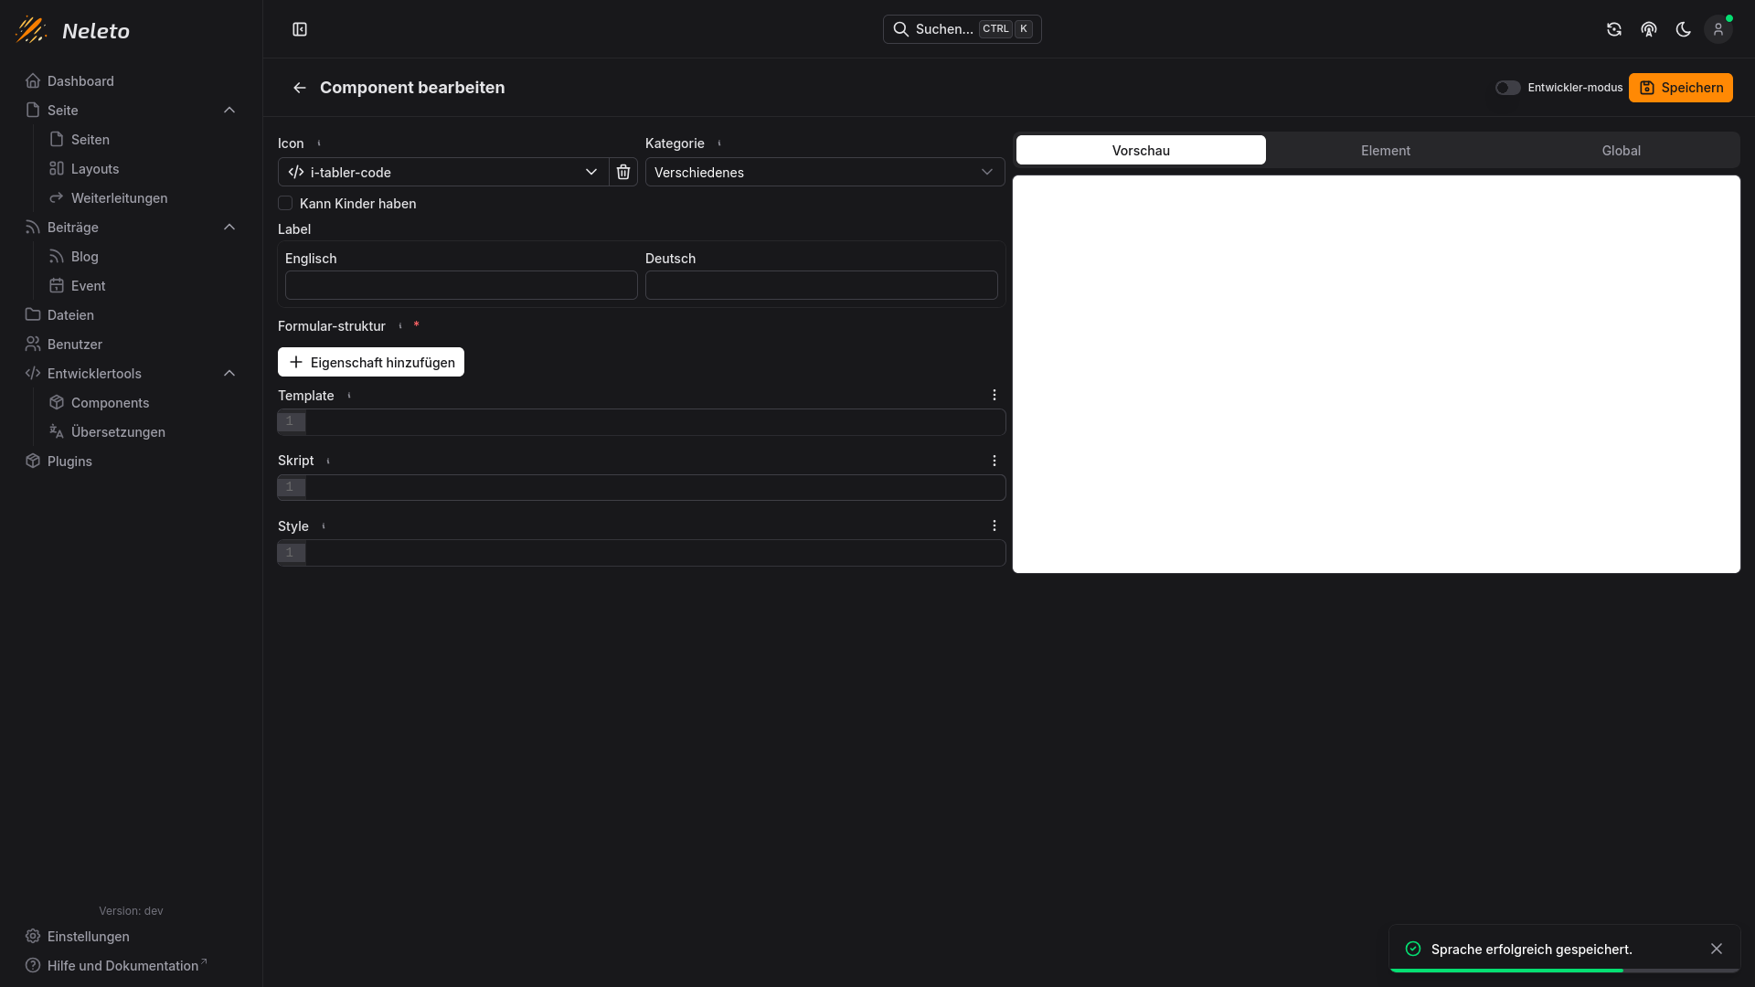Check the Kann Kinder haben box
This screenshot has width=1755, height=987.
coord(285,203)
